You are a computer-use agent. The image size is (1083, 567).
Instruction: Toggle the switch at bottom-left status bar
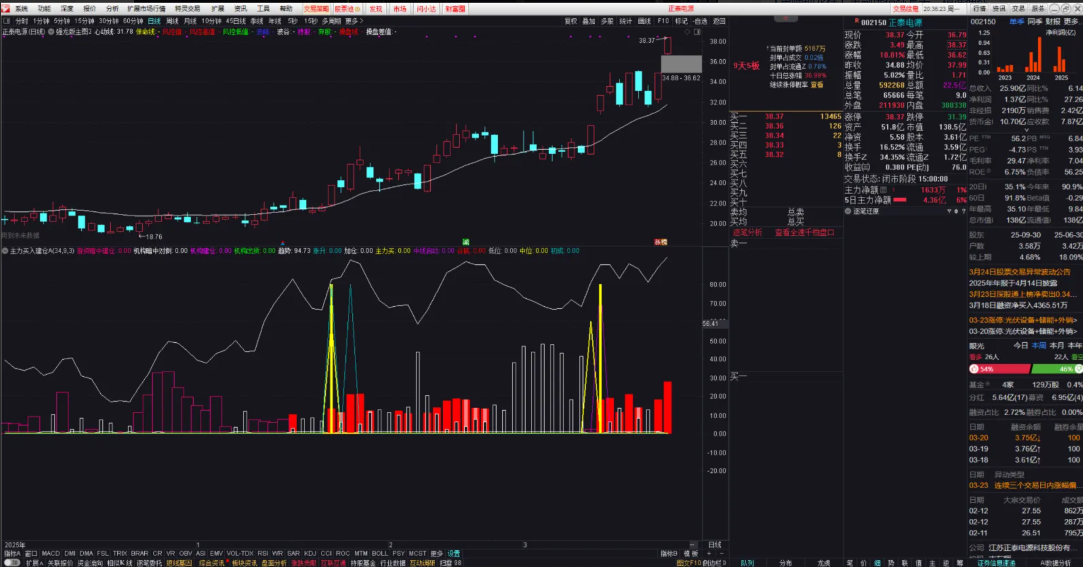click(12, 563)
